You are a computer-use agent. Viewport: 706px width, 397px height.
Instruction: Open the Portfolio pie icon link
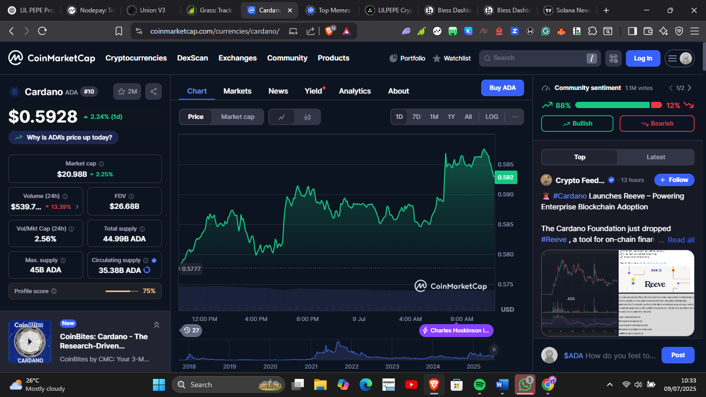(407, 58)
